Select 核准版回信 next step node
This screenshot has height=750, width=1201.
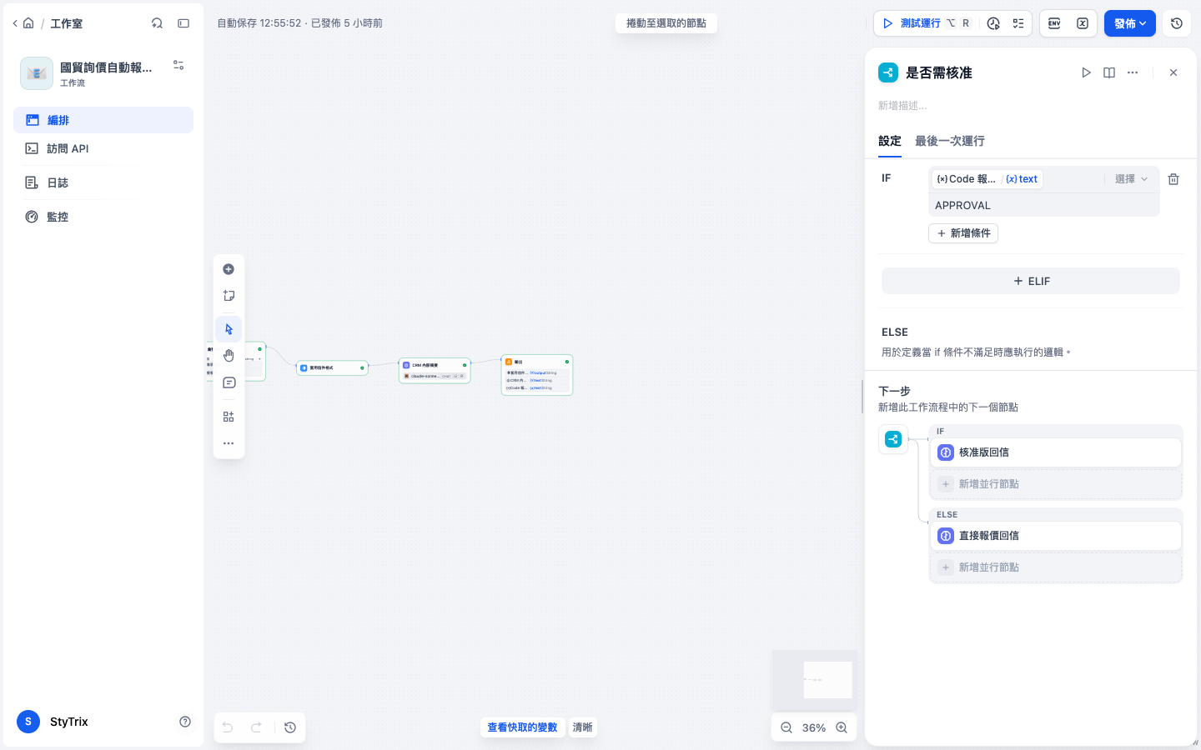[x=1056, y=452]
